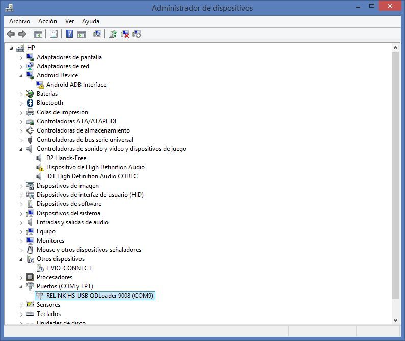Click the scrollbar down arrow
Screen dimensions: 405x341
(395, 320)
